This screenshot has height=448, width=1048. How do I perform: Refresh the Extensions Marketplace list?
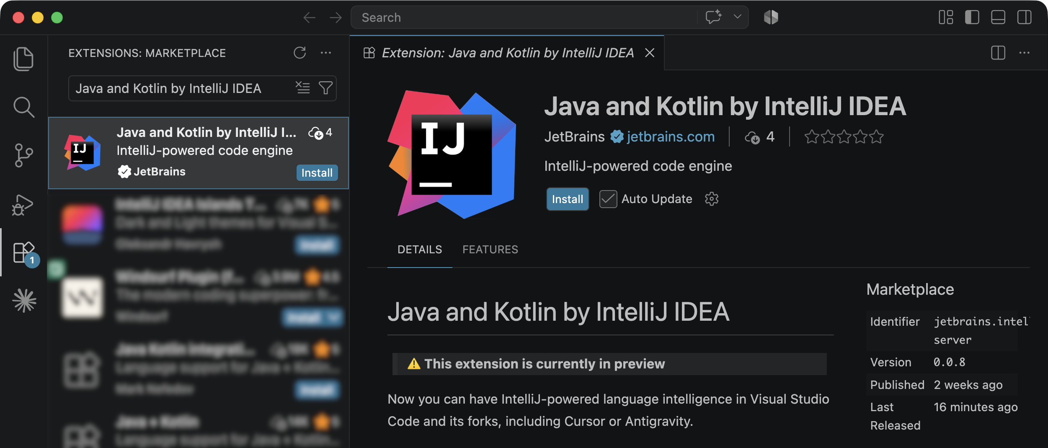pyautogui.click(x=299, y=53)
